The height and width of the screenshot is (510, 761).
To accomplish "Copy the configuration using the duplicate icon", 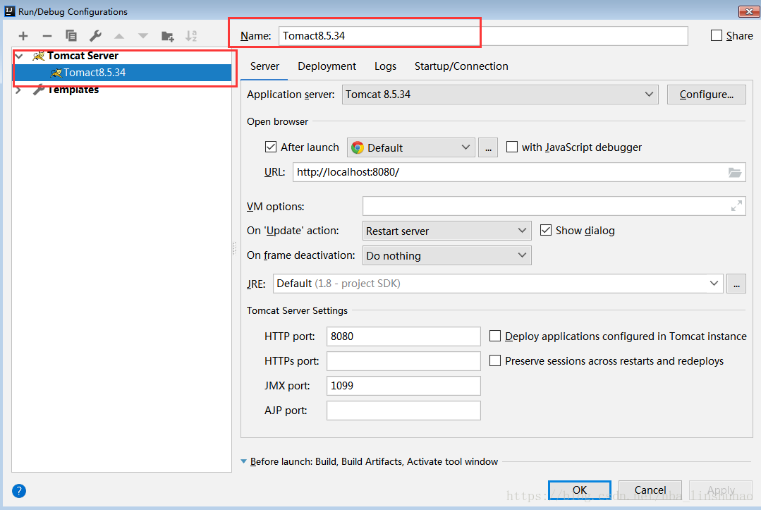I will click(71, 35).
